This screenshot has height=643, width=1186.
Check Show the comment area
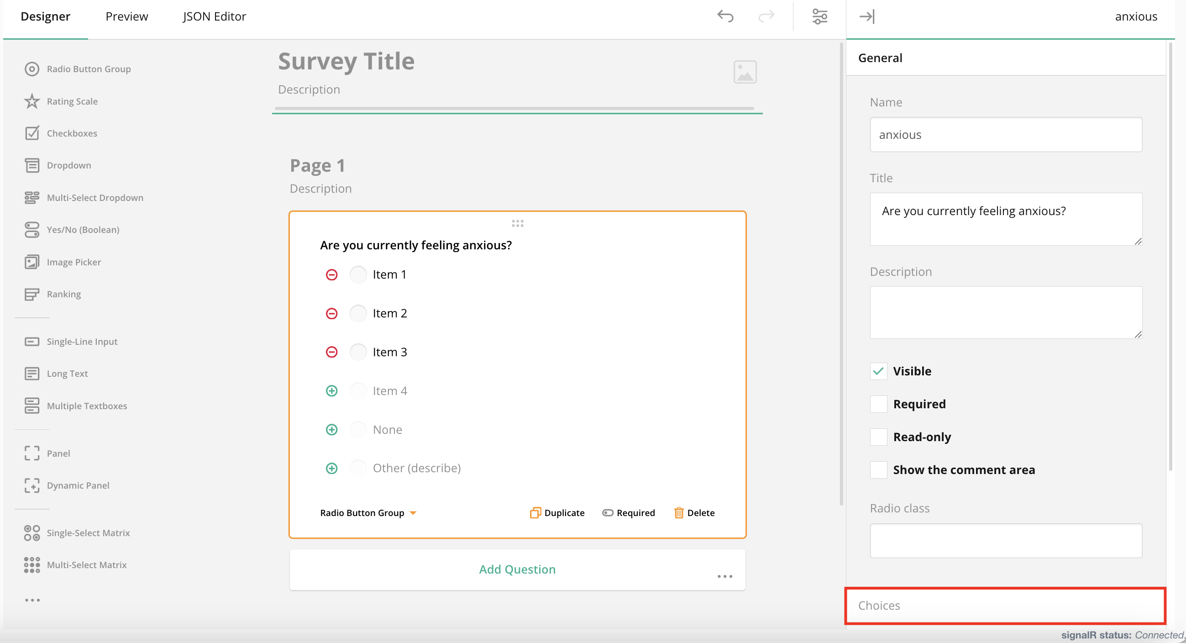point(878,469)
